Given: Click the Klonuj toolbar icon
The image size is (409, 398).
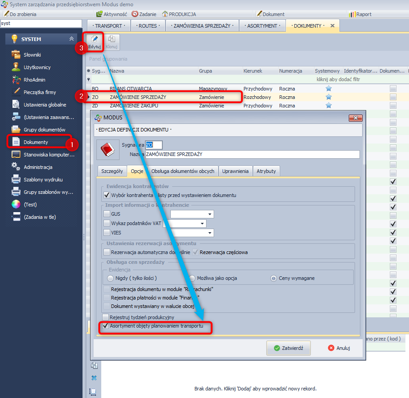Looking at the screenshot, I should coord(112,41).
